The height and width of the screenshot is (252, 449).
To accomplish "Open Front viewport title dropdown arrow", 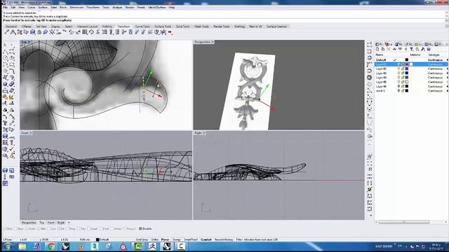I will click(x=31, y=133).
